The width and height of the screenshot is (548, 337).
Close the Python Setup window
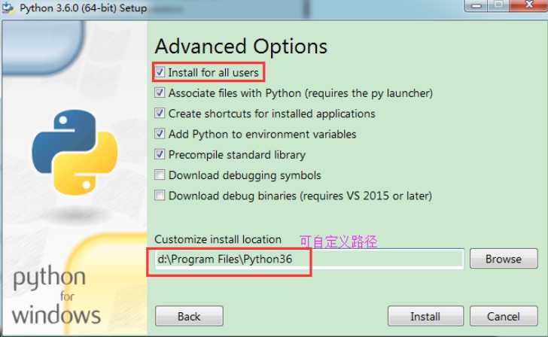pos(529,5)
